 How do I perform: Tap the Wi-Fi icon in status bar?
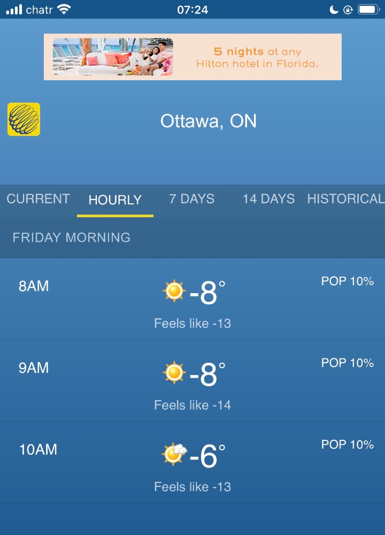(64, 9)
